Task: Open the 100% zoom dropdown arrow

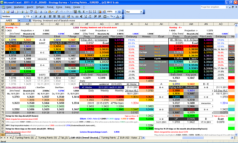Action: pyautogui.click(x=116, y=12)
